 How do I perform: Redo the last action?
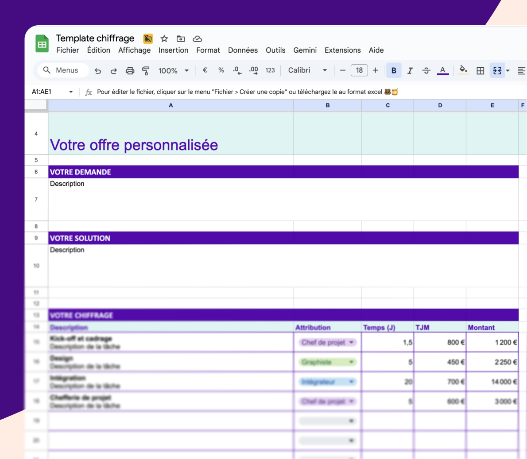[x=114, y=70]
